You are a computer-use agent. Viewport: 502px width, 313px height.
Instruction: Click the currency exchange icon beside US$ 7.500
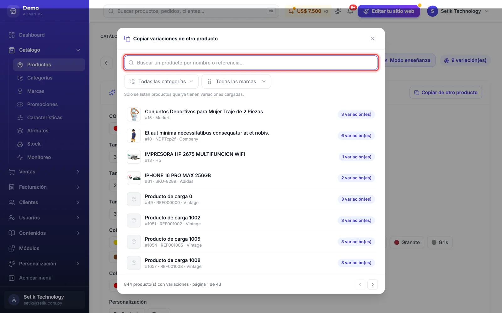point(291,11)
